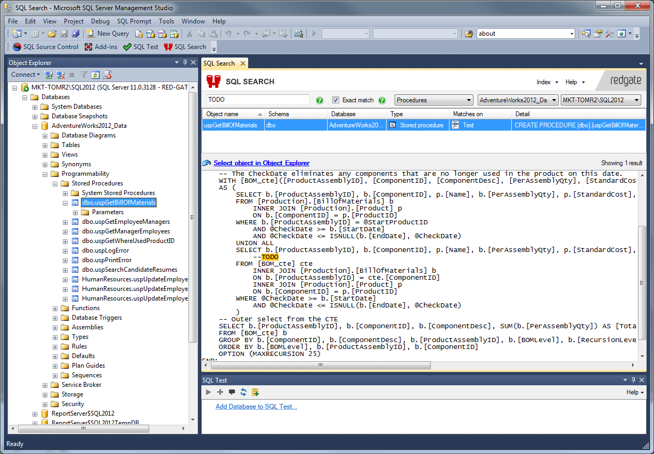
Task: Click the New Query toolbar button
Action: point(108,34)
